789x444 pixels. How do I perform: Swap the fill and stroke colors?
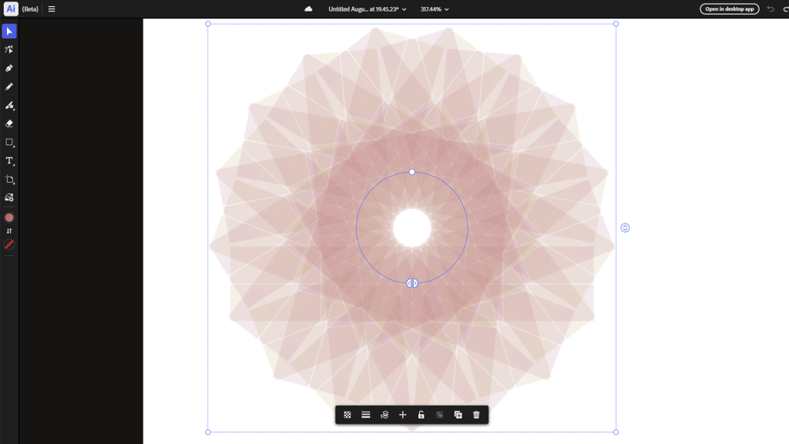[9, 231]
